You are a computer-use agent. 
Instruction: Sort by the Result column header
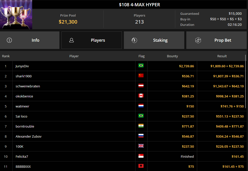pos(222,56)
